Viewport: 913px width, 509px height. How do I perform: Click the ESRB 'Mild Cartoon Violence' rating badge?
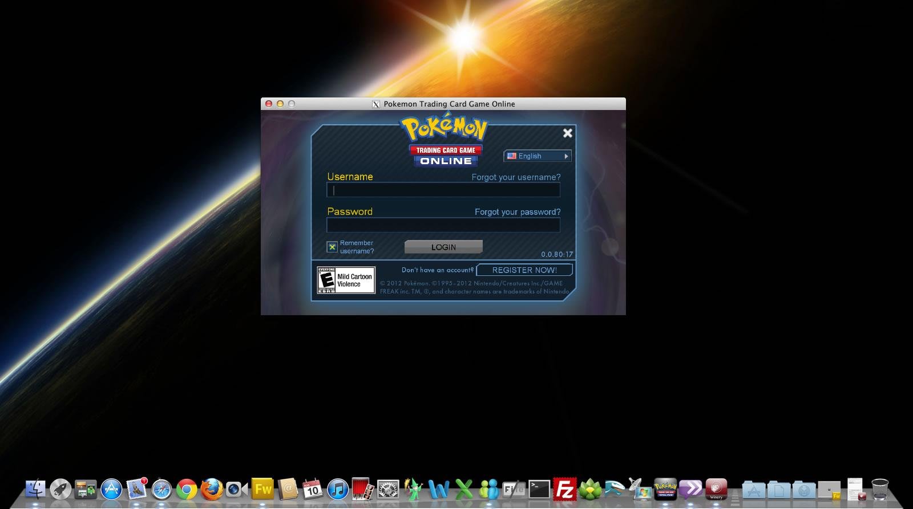click(x=346, y=280)
